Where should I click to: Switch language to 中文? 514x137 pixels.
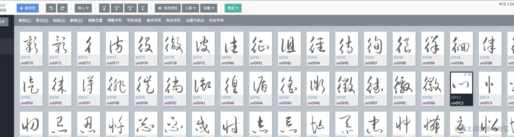(502, 4)
